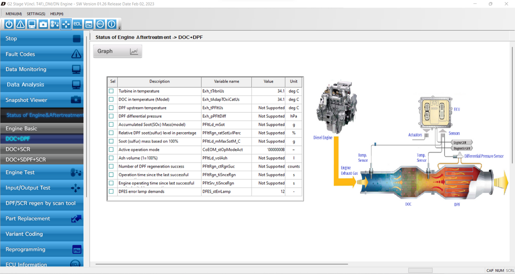Click the Graph button

click(x=117, y=51)
